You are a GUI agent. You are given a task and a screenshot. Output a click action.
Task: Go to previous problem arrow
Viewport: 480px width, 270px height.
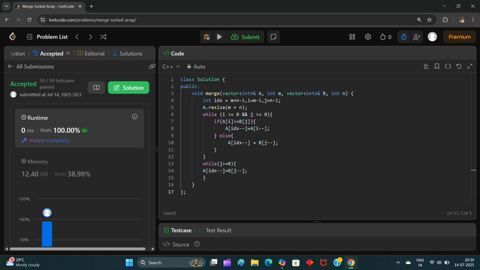tap(77, 37)
